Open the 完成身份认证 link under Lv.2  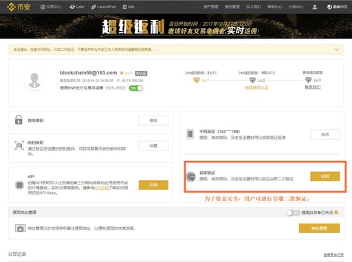[256, 87]
